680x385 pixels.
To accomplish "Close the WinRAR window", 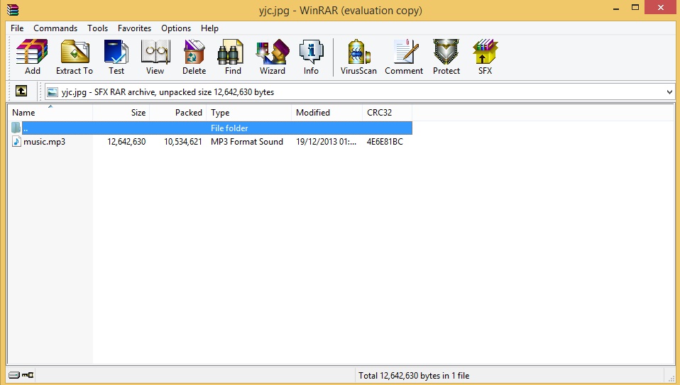I will tap(661, 8).
